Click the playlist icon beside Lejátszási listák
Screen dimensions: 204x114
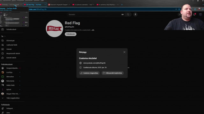pos(3,45)
